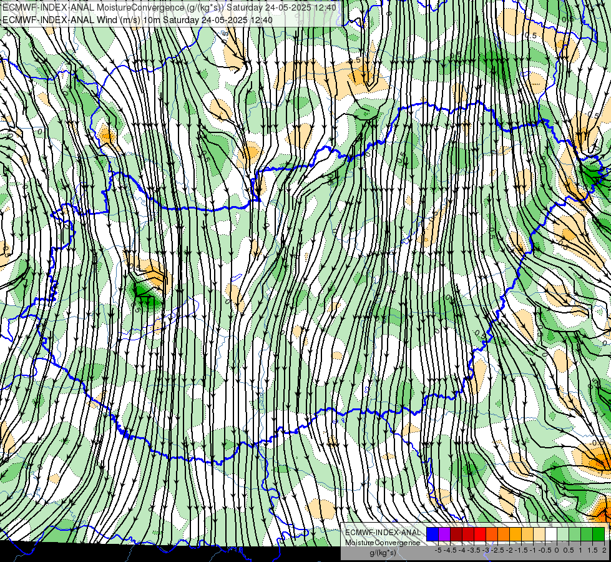The width and height of the screenshot is (611, 562).
Task: Click the legend scale label -2.5
Action: click(x=497, y=550)
